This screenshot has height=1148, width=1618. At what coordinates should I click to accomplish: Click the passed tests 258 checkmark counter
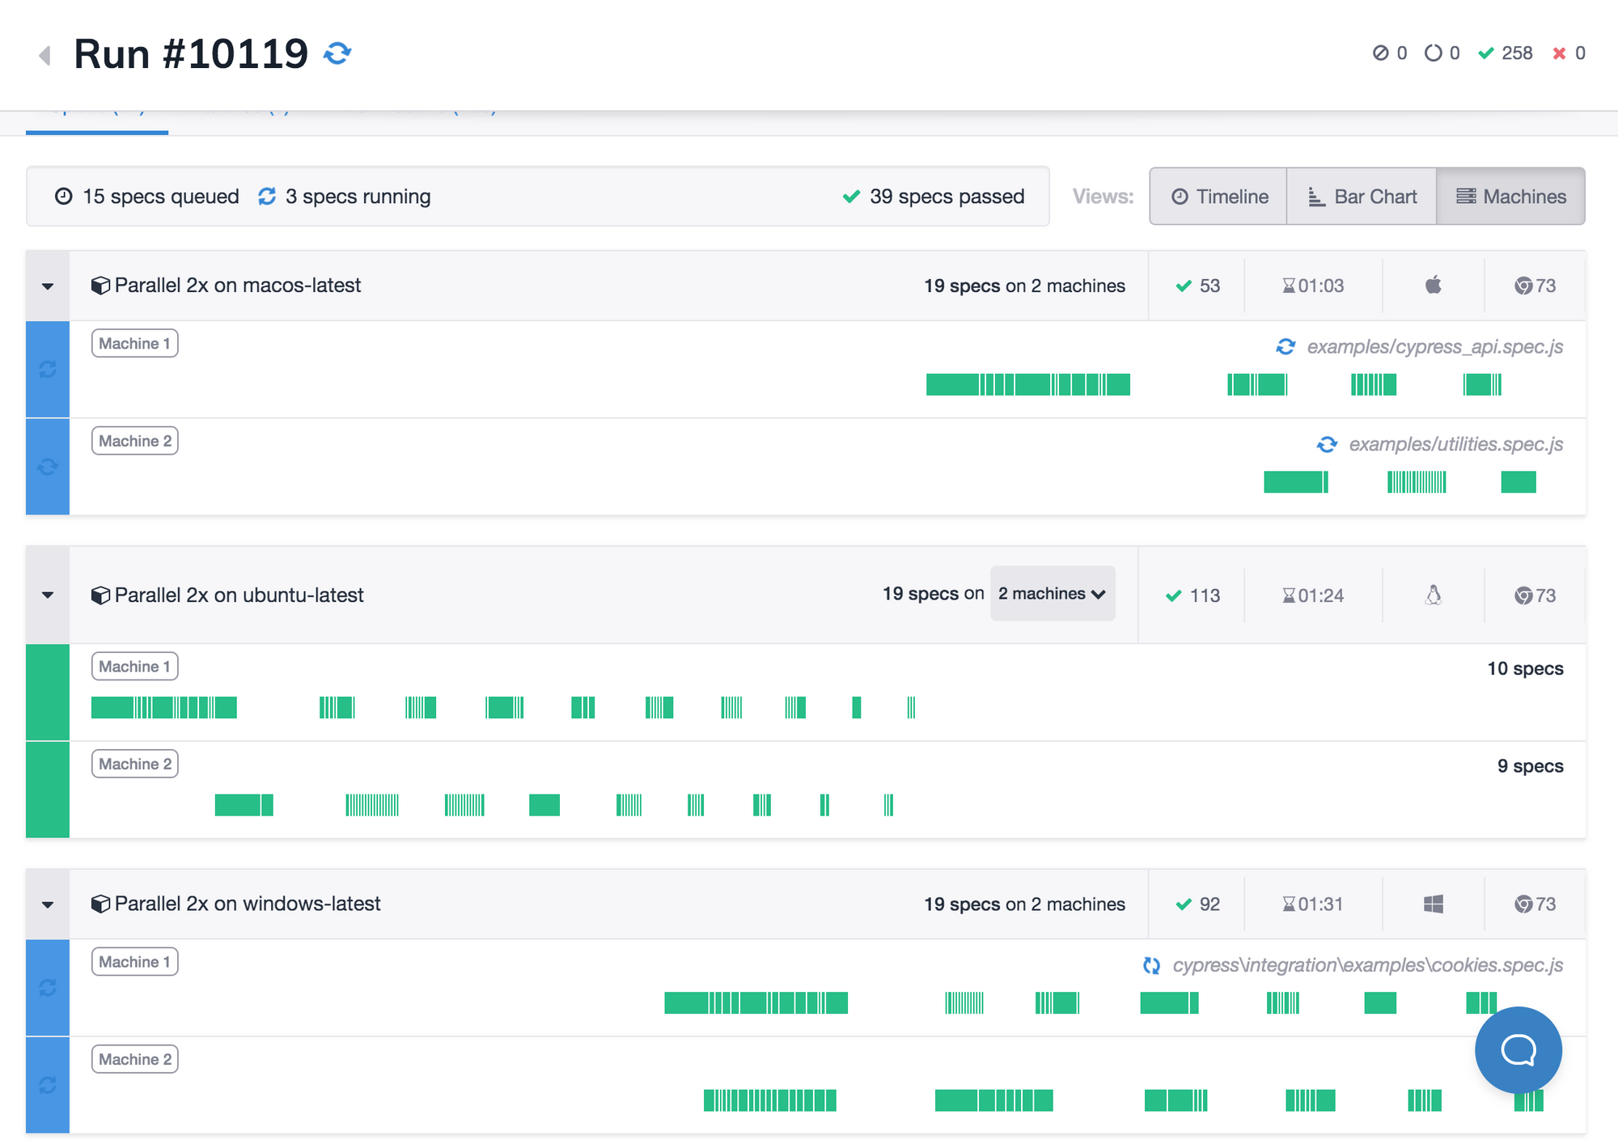click(x=1505, y=53)
